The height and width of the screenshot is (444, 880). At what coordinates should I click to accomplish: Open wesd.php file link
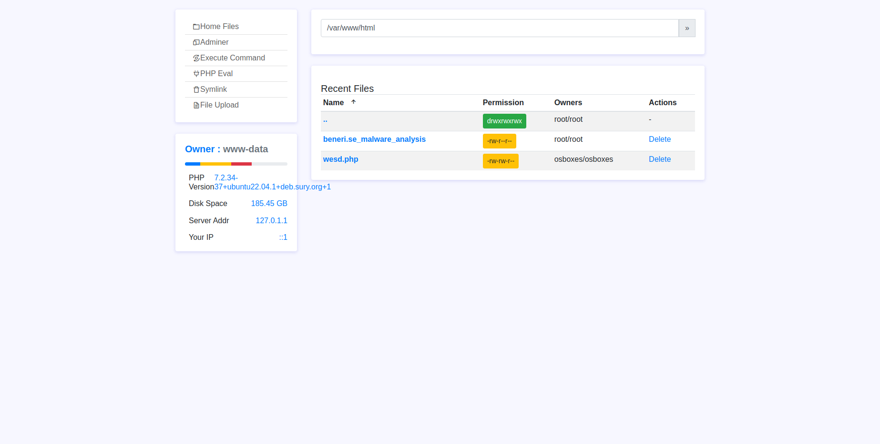[340, 159]
